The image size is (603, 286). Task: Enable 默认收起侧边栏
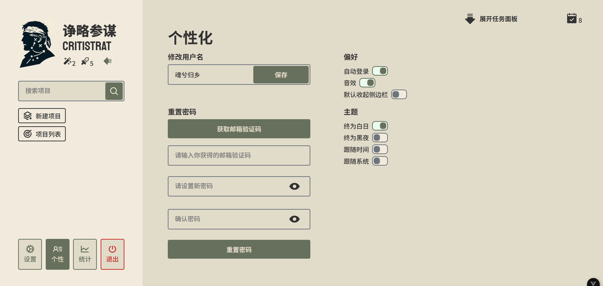[x=399, y=94]
